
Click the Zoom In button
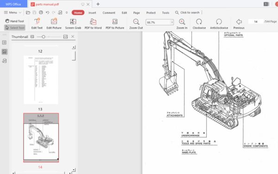tap(182, 24)
